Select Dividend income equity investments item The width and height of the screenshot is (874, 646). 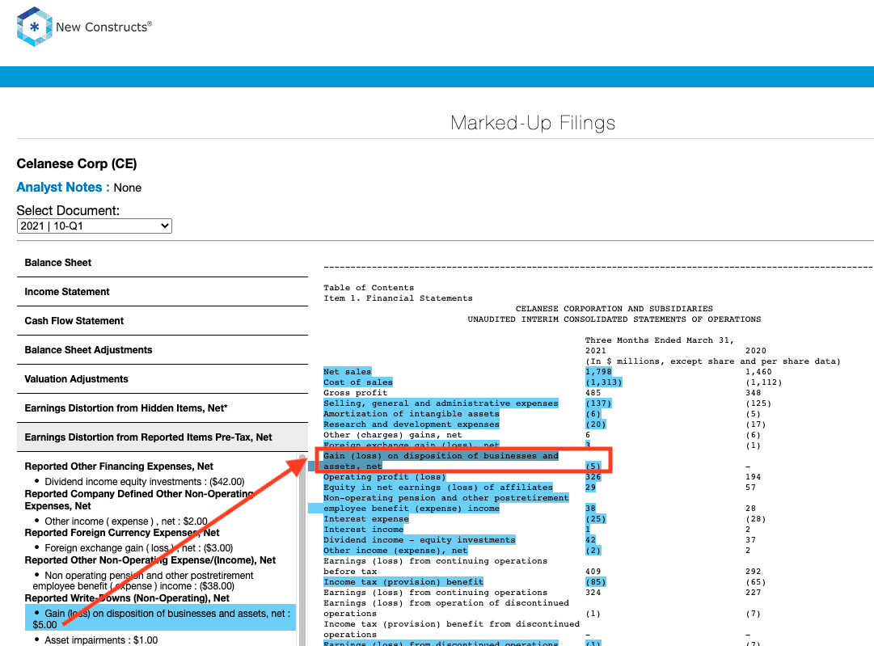pos(145,482)
